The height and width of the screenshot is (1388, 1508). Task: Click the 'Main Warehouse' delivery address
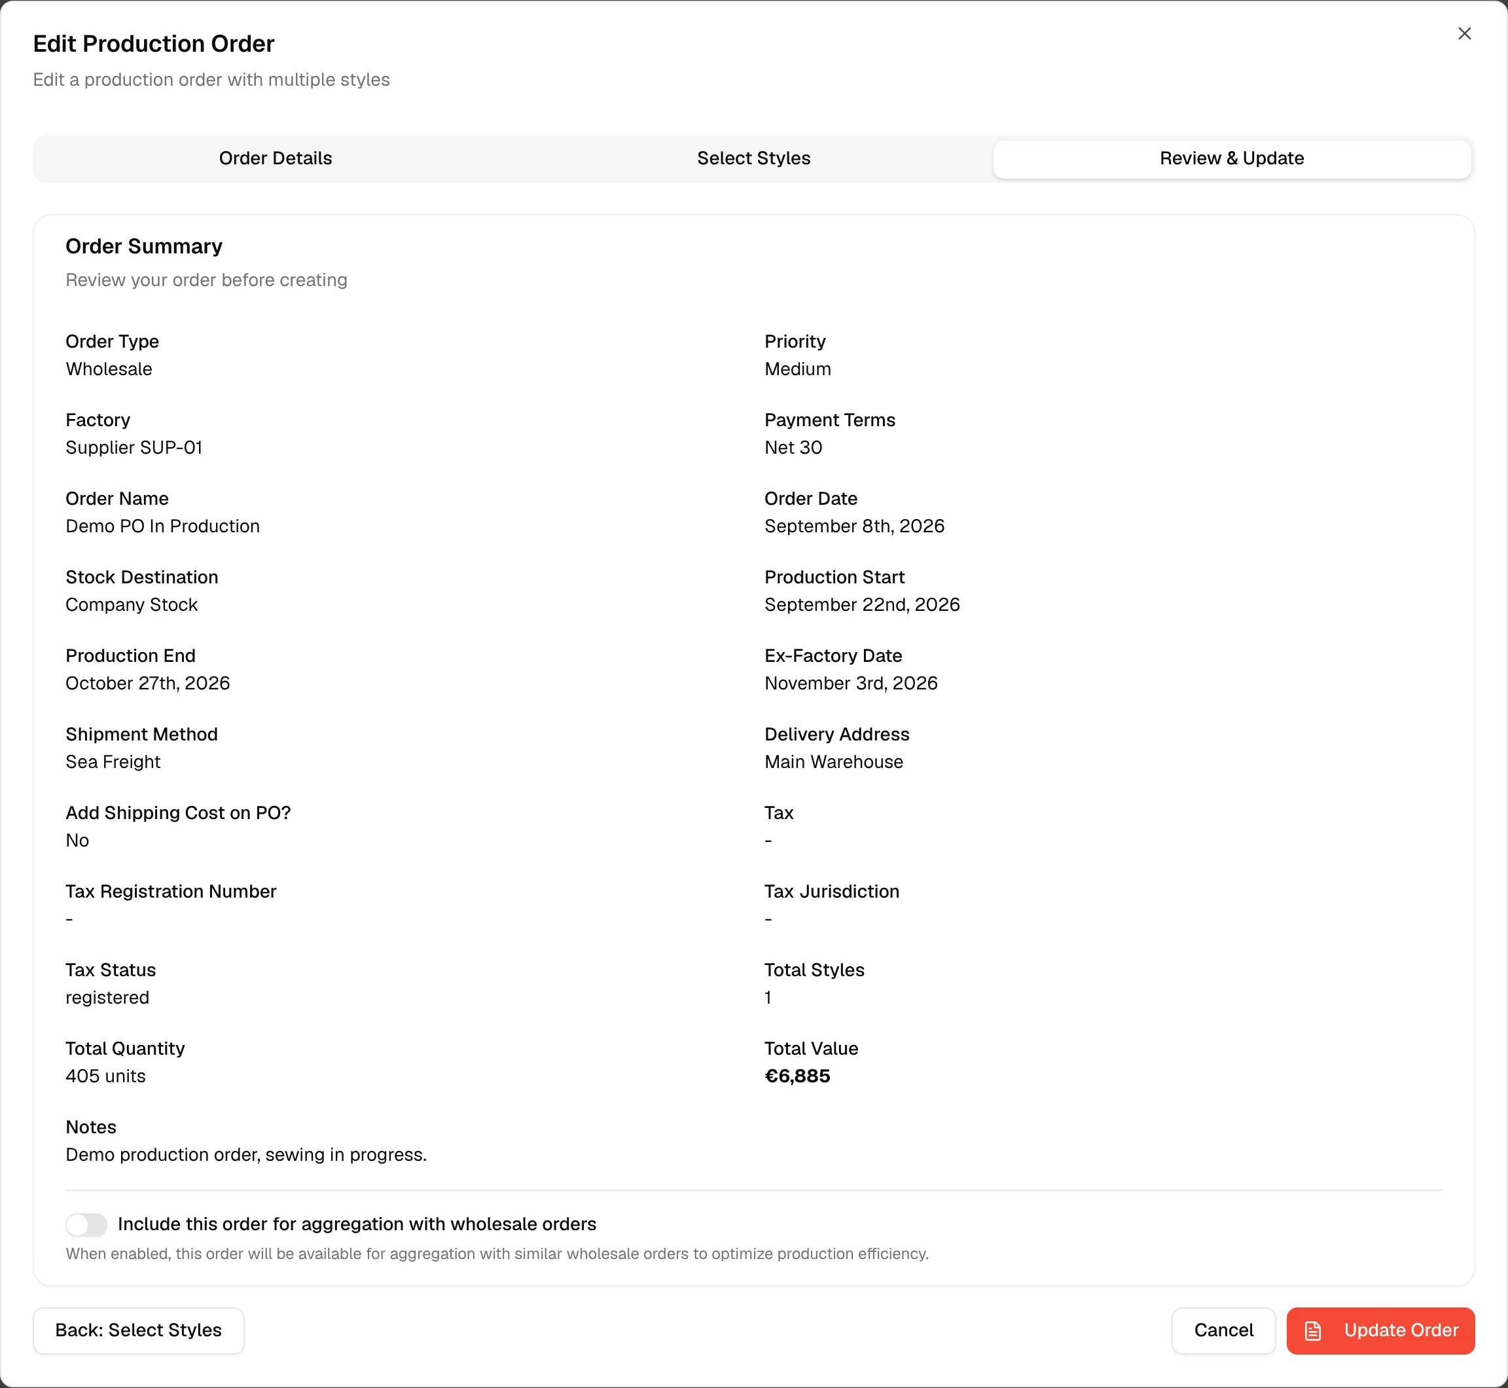pyautogui.click(x=834, y=761)
